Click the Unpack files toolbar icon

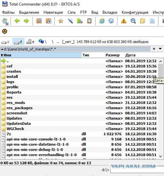point(49,21)
